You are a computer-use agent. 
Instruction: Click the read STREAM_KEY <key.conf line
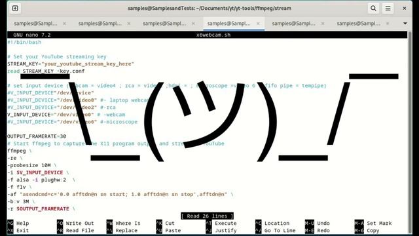click(x=46, y=71)
